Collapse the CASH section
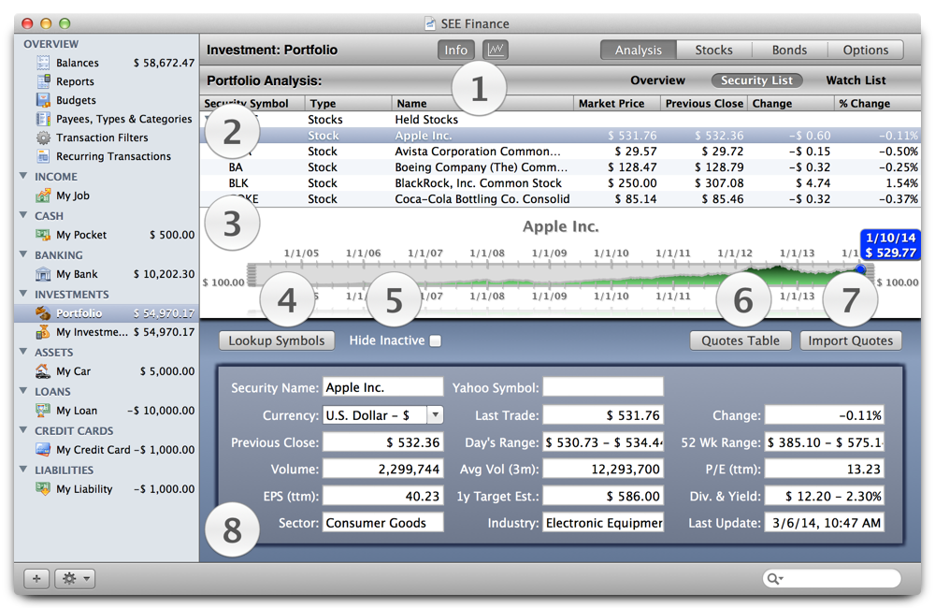 tap(23, 215)
